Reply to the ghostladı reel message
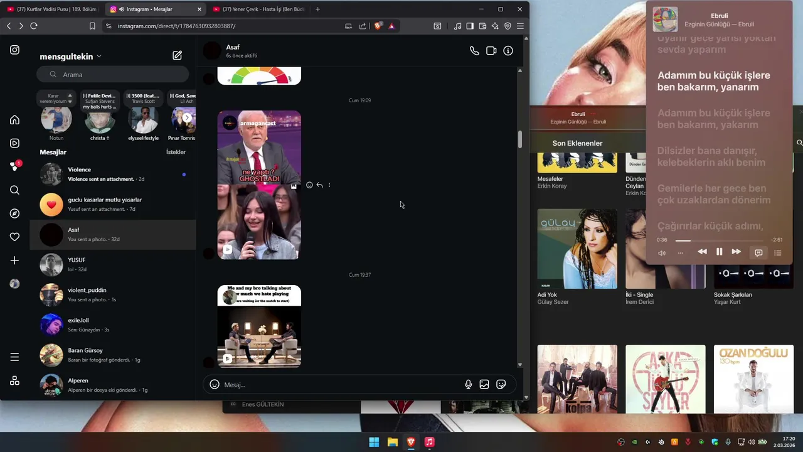The image size is (803, 452). (319, 185)
